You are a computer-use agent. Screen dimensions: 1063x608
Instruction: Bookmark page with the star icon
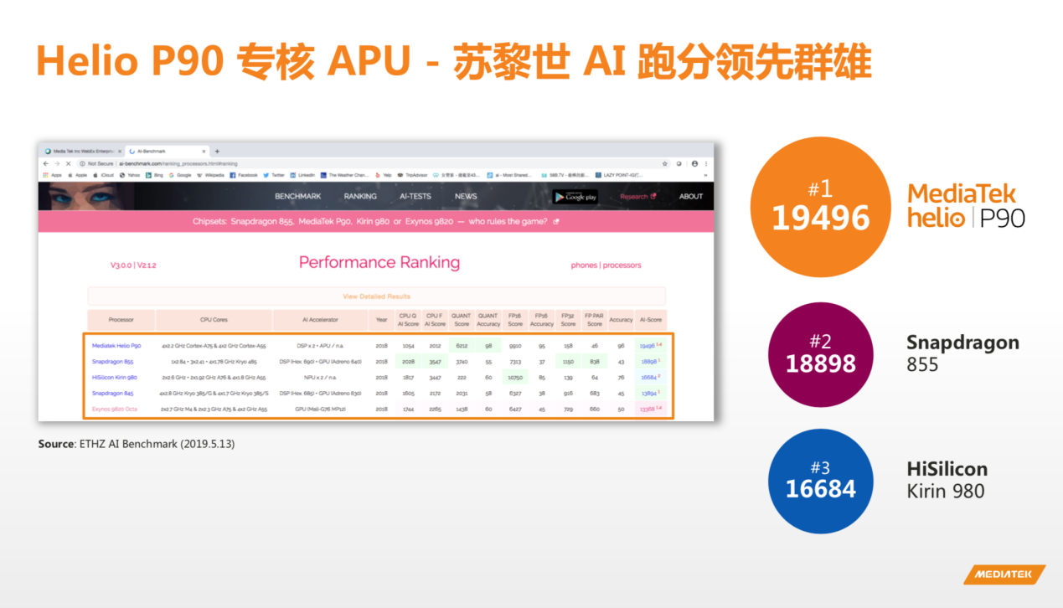tap(664, 163)
